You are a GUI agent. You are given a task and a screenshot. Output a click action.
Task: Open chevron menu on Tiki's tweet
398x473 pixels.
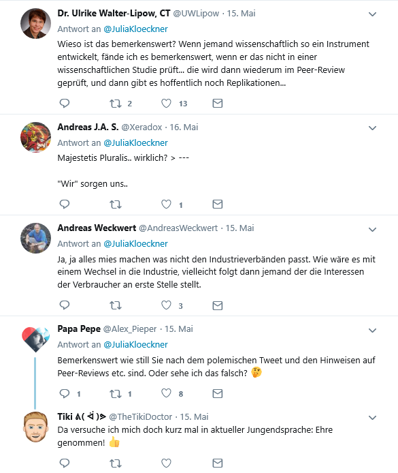click(372, 418)
